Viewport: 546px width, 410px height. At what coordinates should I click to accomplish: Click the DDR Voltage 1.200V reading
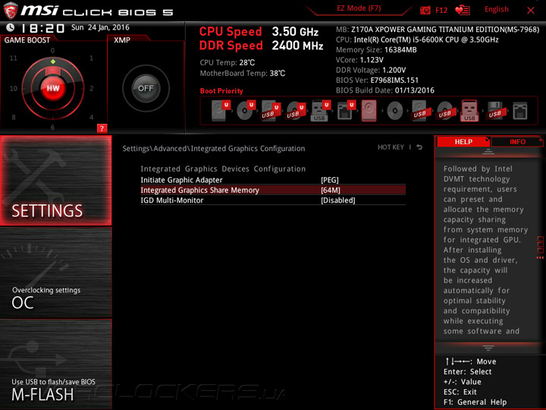pyautogui.click(x=371, y=70)
